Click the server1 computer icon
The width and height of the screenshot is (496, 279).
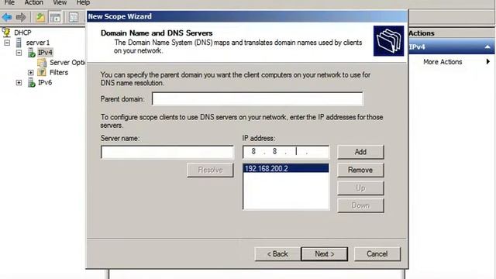click(x=19, y=43)
